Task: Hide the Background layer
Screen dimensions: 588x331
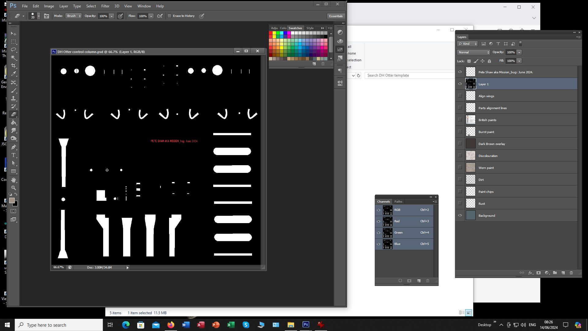Action: tap(460, 215)
